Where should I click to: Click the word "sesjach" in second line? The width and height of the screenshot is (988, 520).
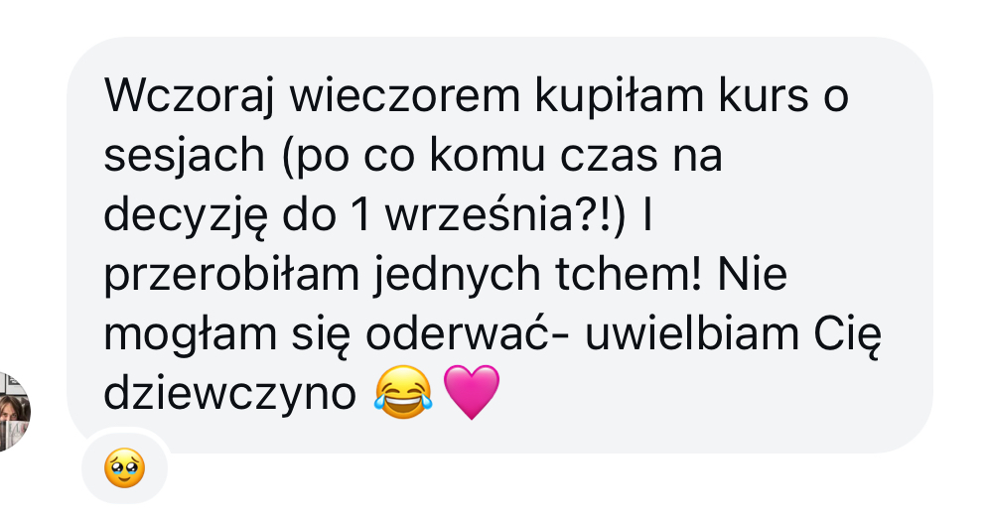click(x=184, y=156)
